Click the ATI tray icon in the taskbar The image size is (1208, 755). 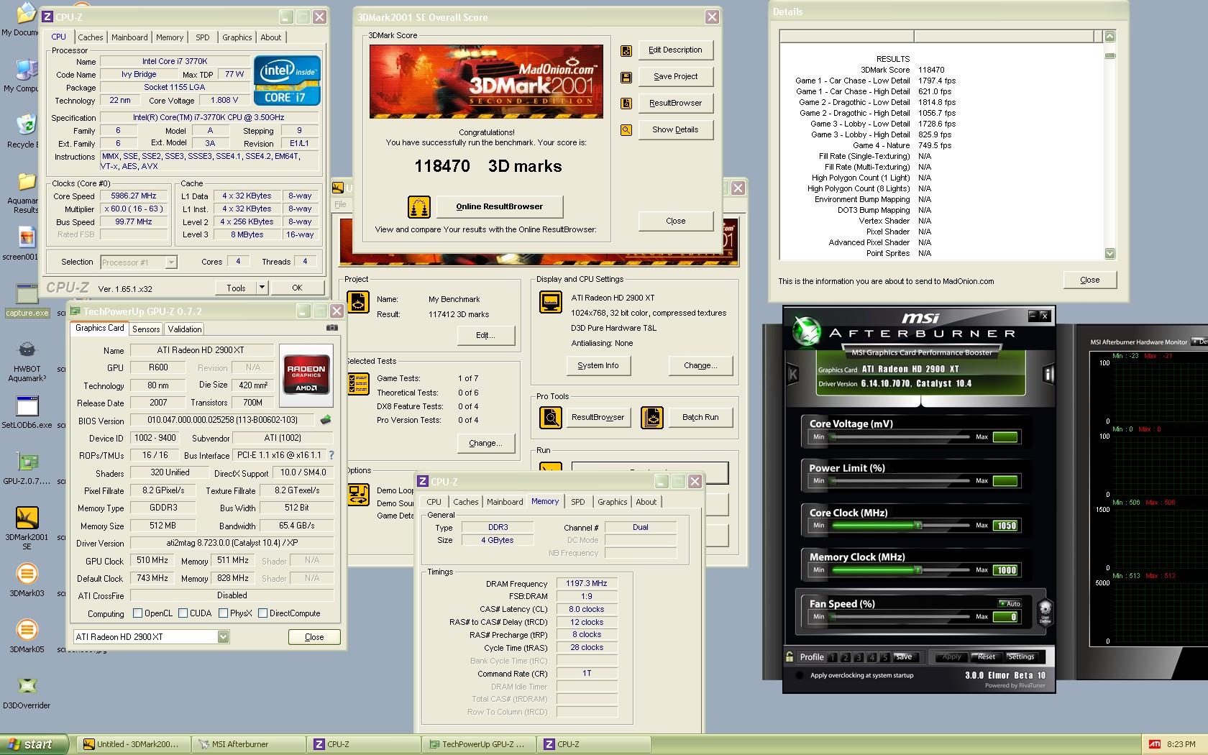pos(1154,744)
